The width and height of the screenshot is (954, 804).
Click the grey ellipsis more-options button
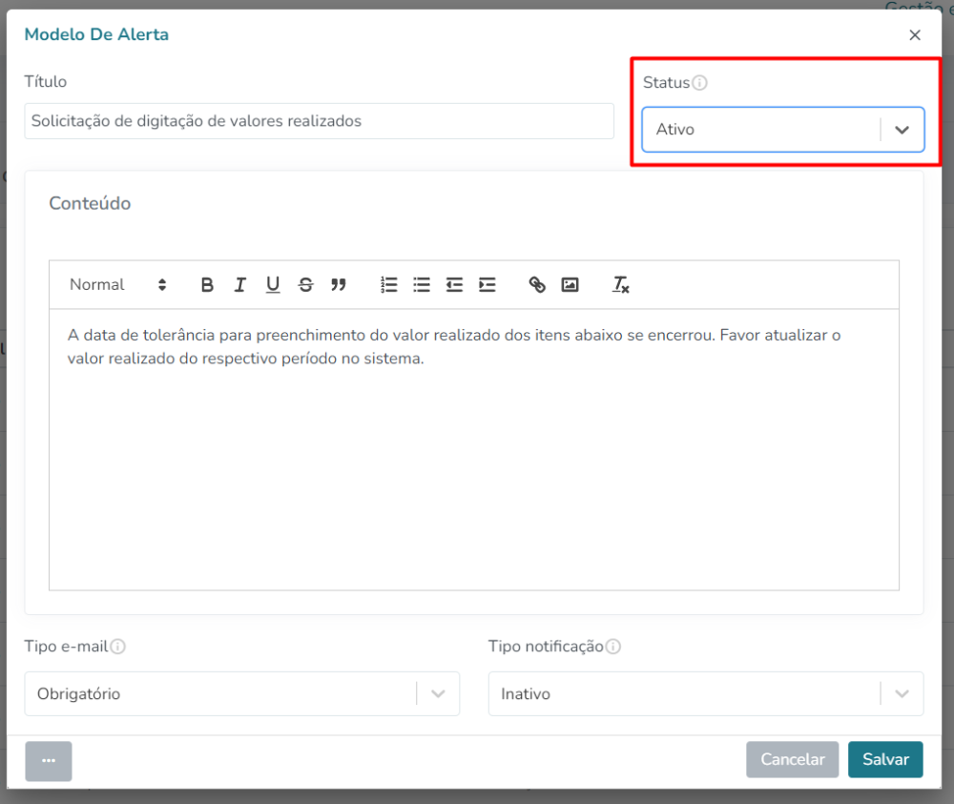(49, 761)
